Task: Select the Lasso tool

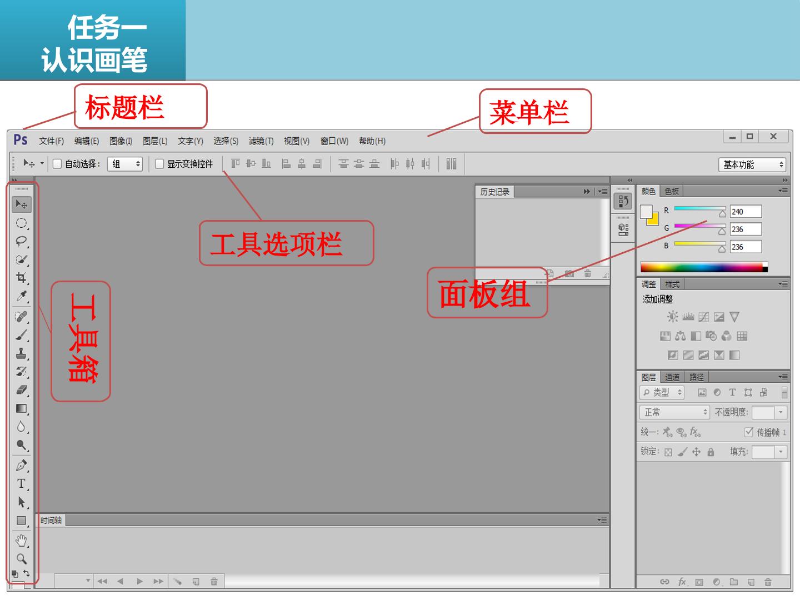Action: [21, 242]
